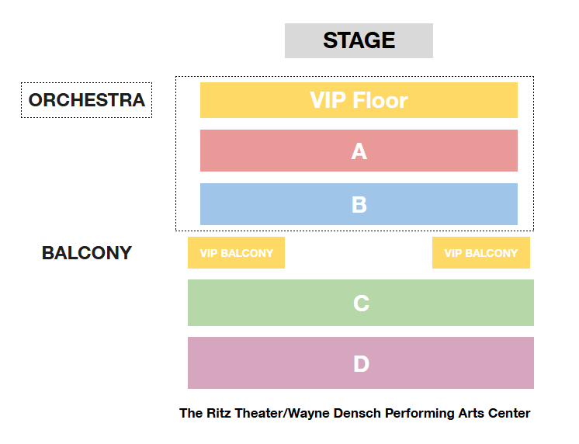The image size is (579, 444).
Task: Click the letter C in green section
Action: pos(361,304)
